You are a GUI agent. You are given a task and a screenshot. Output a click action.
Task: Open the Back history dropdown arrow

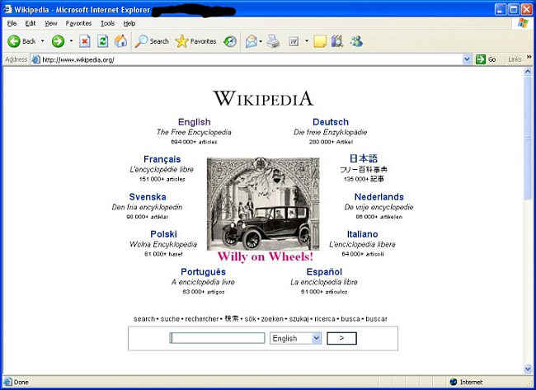click(x=42, y=41)
